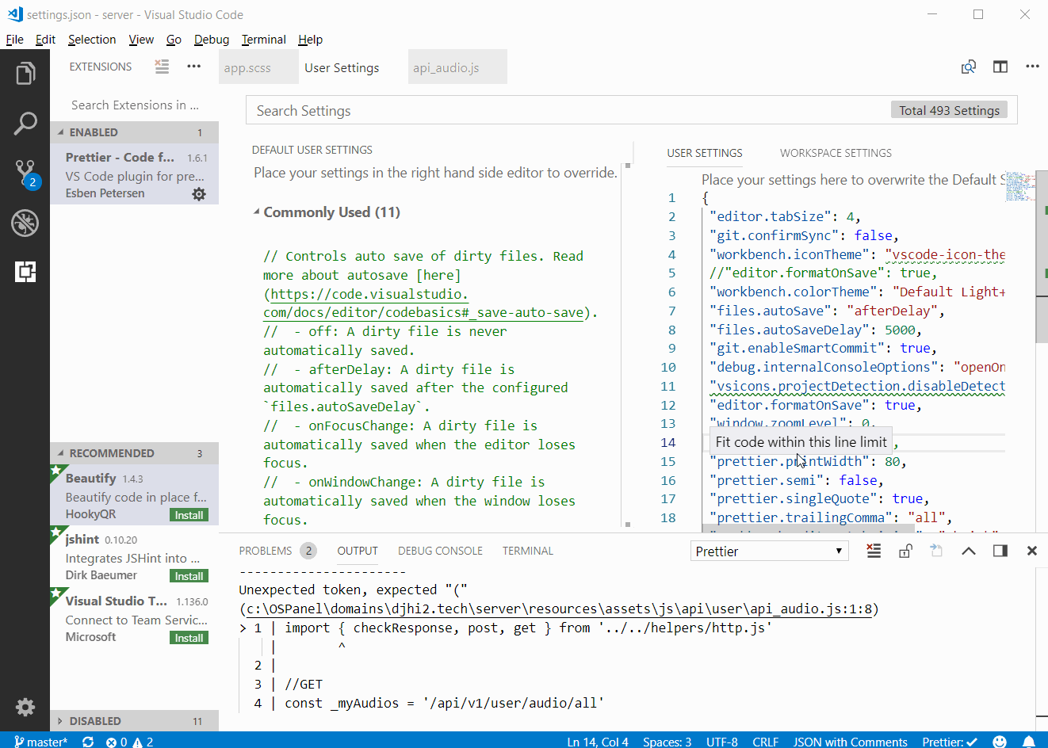Viewport: 1048px width, 748px height.
Task: Open the Debug view in activity bar
Action: 25,223
